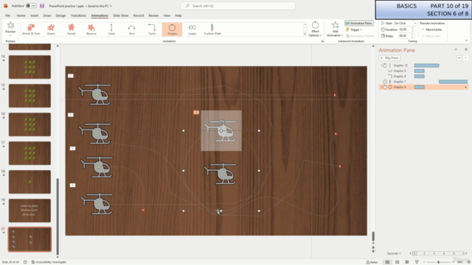Image resolution: width=472 pixels, height=265 pixels.
Task: Switch to the Review tab
Action: click(153, 15)
